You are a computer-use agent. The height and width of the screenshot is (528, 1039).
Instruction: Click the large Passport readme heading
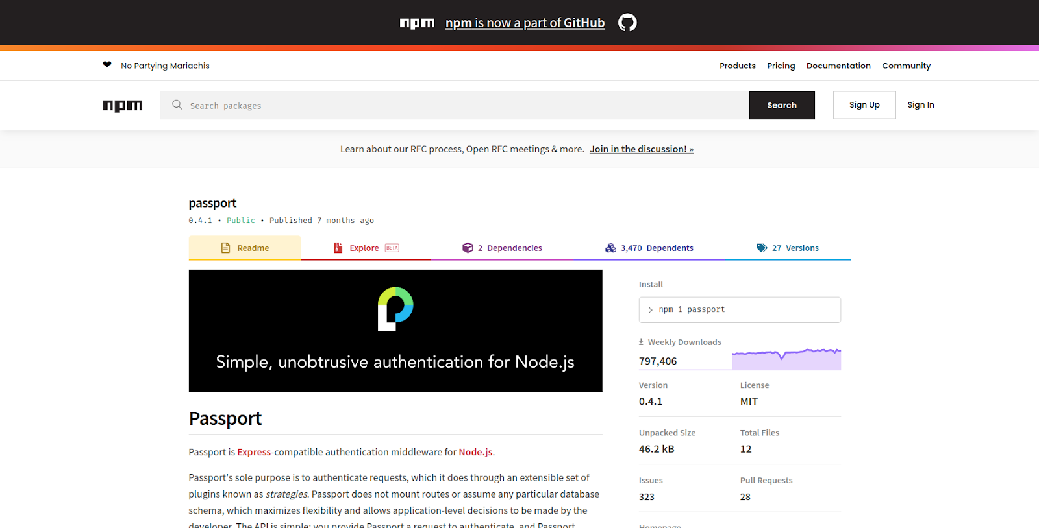click(225, 419)
